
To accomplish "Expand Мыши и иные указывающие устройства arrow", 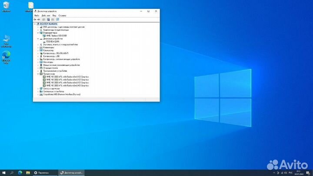I will click(38, 65).
